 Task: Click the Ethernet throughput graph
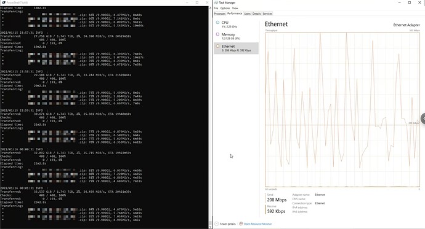pos(342,110)
